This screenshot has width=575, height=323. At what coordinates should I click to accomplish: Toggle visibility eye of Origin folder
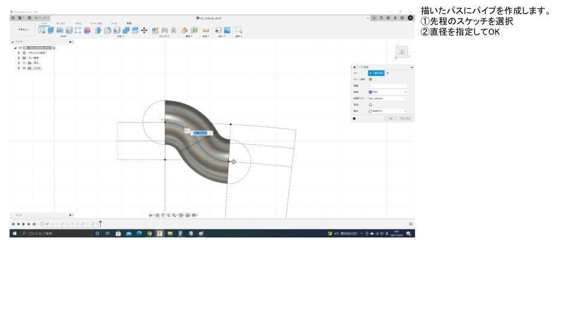point(24,63)
